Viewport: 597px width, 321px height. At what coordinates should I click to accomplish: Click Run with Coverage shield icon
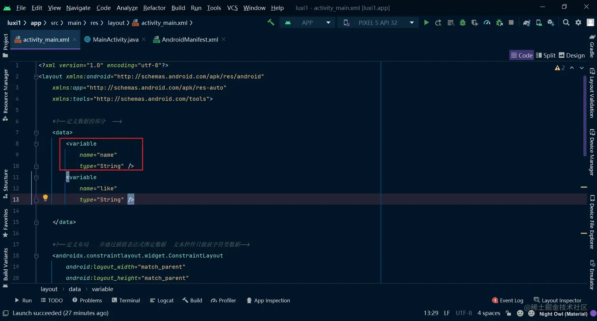475,23
